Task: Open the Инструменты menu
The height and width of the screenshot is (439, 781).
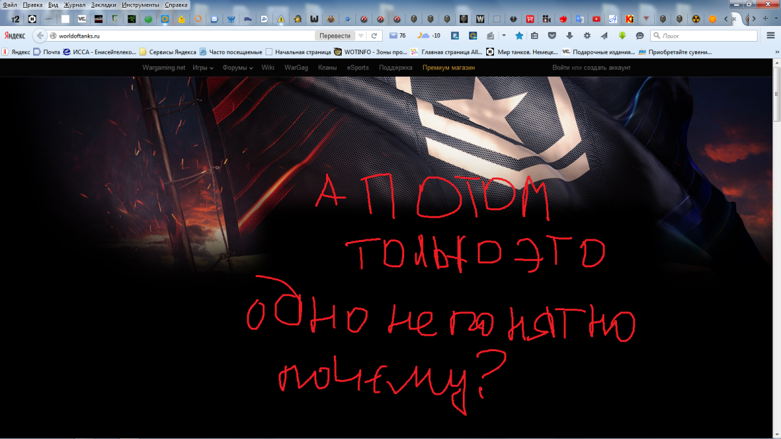Action: [x=141, y=5]
